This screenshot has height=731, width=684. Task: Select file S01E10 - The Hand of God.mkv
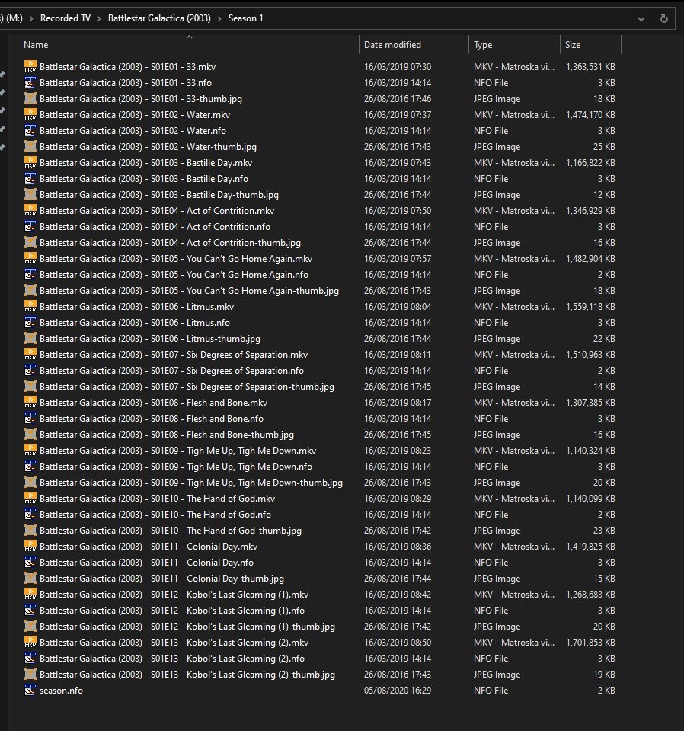point(157,499)
